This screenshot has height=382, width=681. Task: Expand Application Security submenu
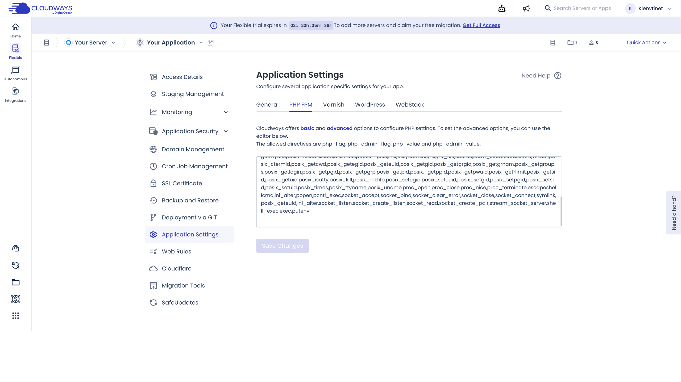(226, 131)
